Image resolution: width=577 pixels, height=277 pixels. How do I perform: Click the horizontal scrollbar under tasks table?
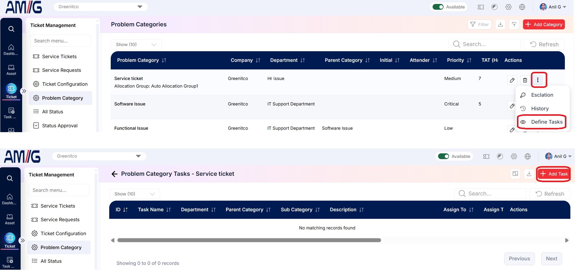pyautogui.click(x=249, y=240)
